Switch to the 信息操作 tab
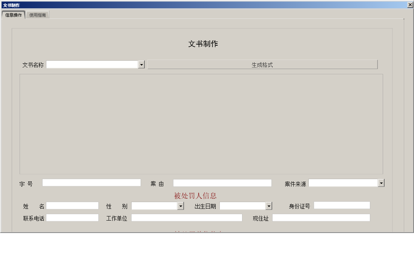The image size is (414, 276). 14,15
